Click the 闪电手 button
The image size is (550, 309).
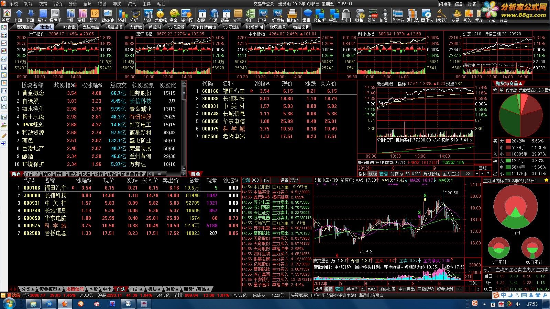pyautogui.click(x=445, y=4)
